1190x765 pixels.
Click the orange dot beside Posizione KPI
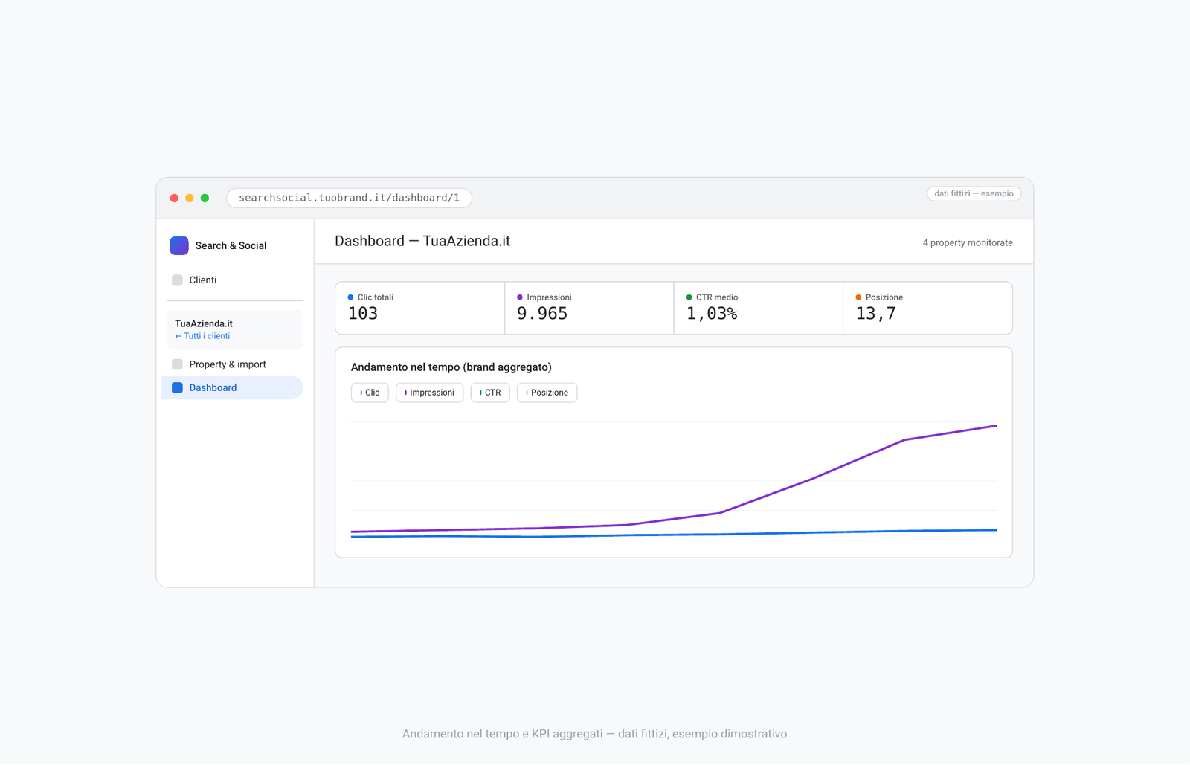coord(858,297)
